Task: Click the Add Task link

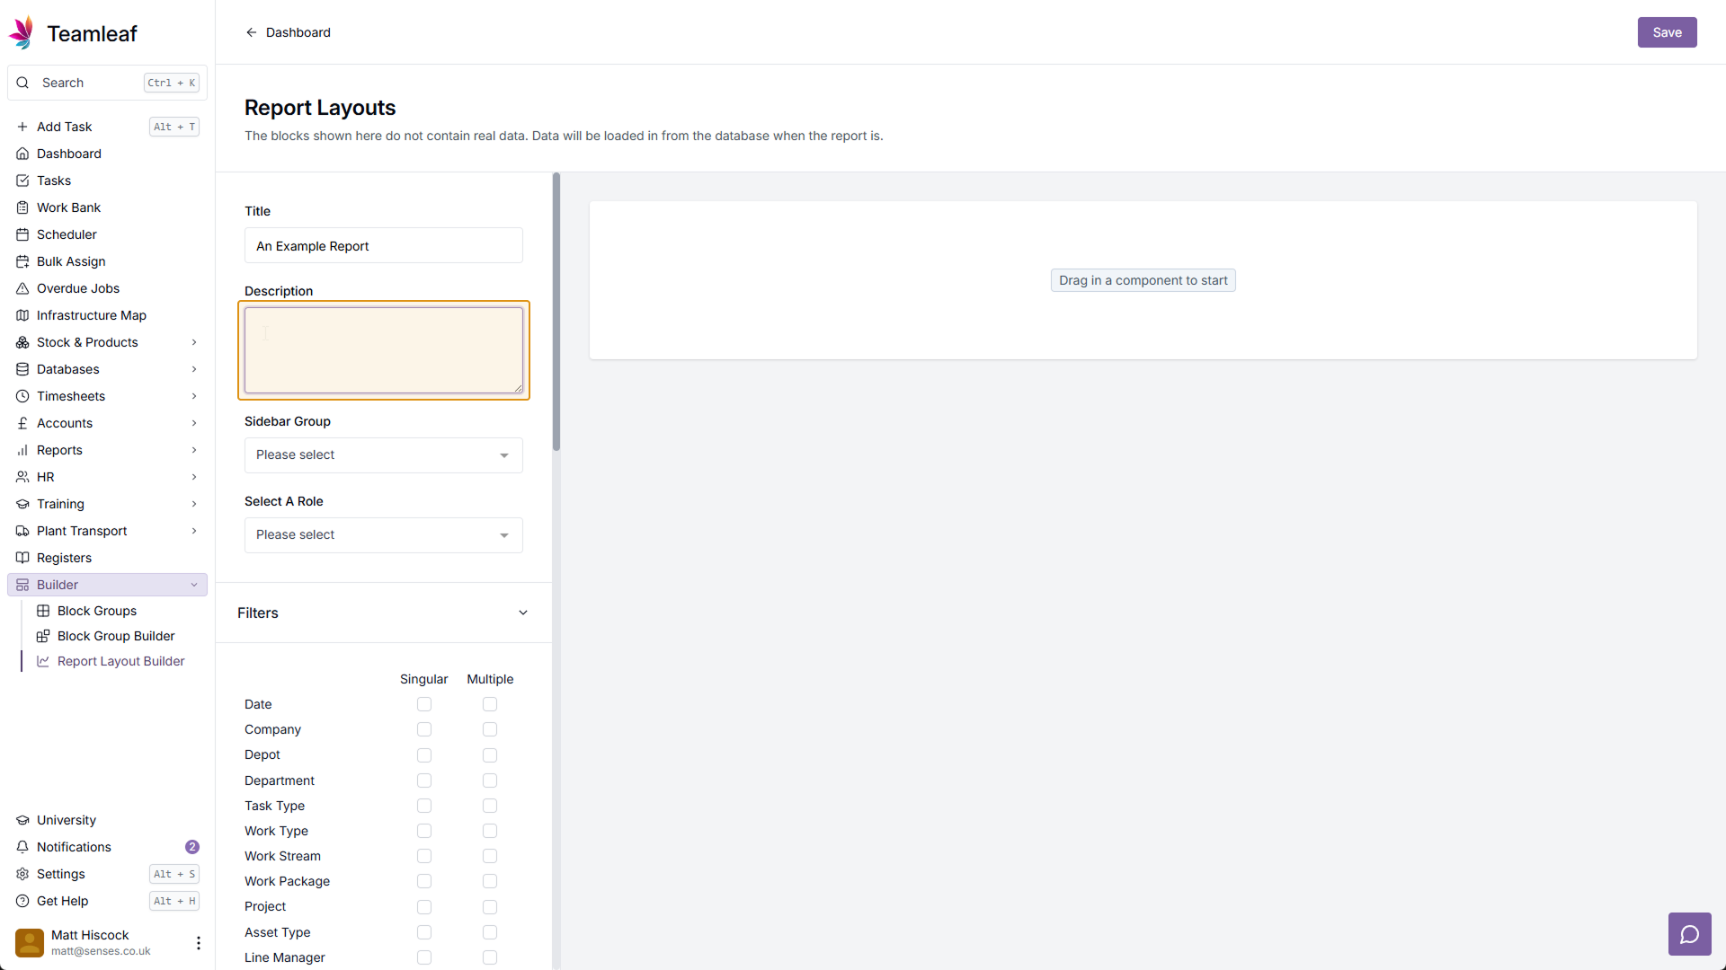Action: coord(65,127)
